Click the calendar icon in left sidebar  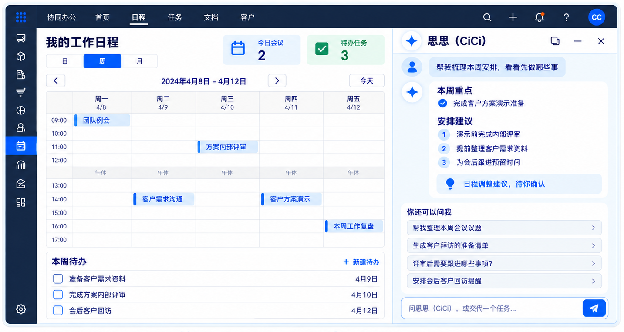pyautogui.click(x=21, y=146)
